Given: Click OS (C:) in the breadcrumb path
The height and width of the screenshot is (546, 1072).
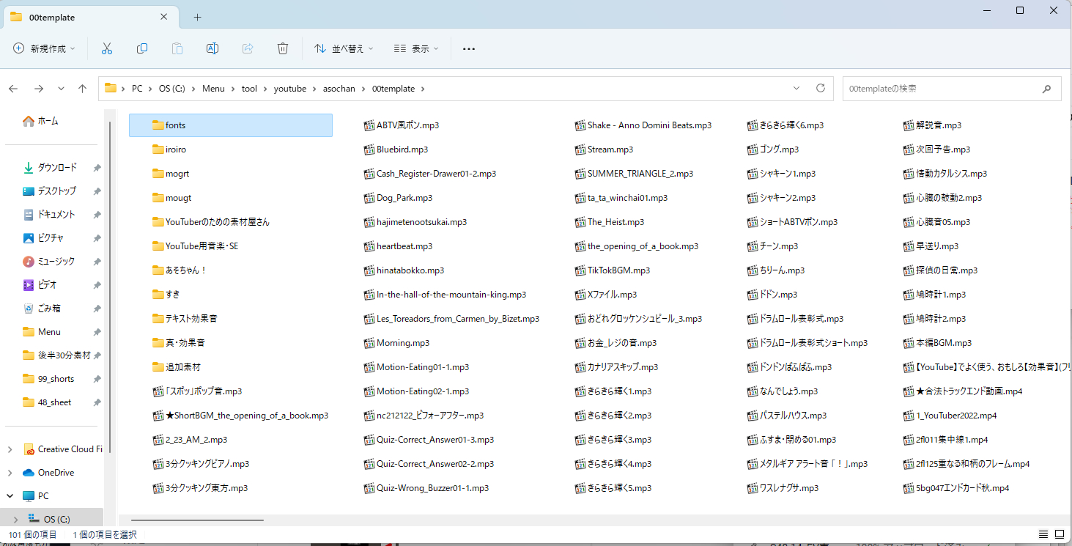Looking at the screenshot, I should click(171, 89).
